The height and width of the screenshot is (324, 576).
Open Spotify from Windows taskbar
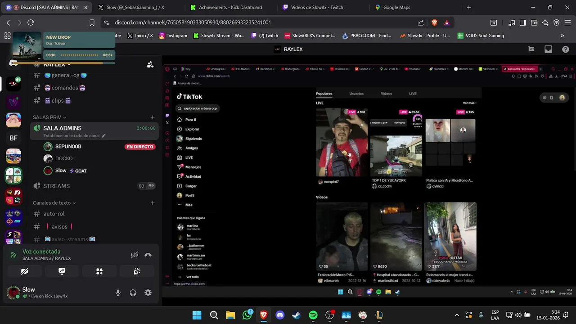pyautogui.click(x=313, y=315)
